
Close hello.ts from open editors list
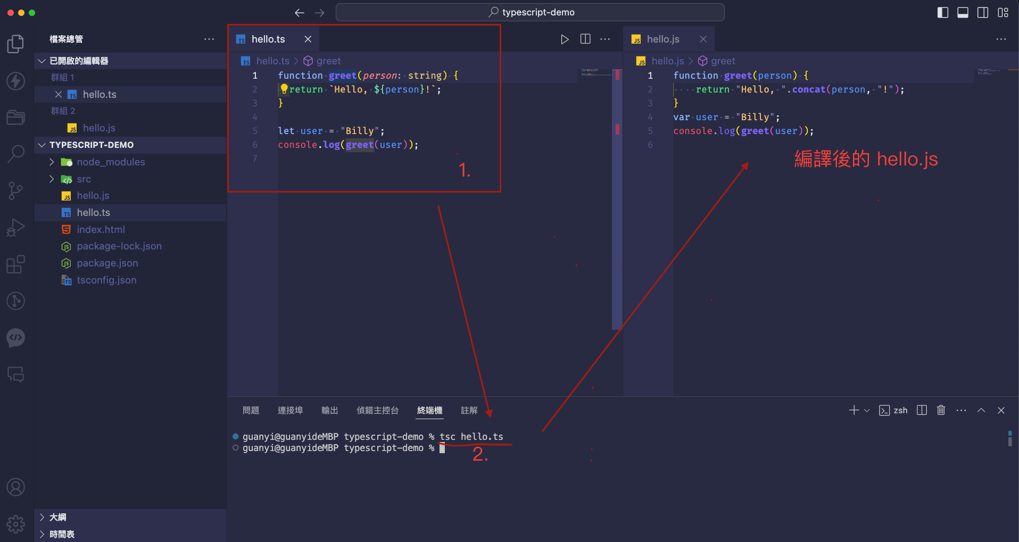pos(59,94)
